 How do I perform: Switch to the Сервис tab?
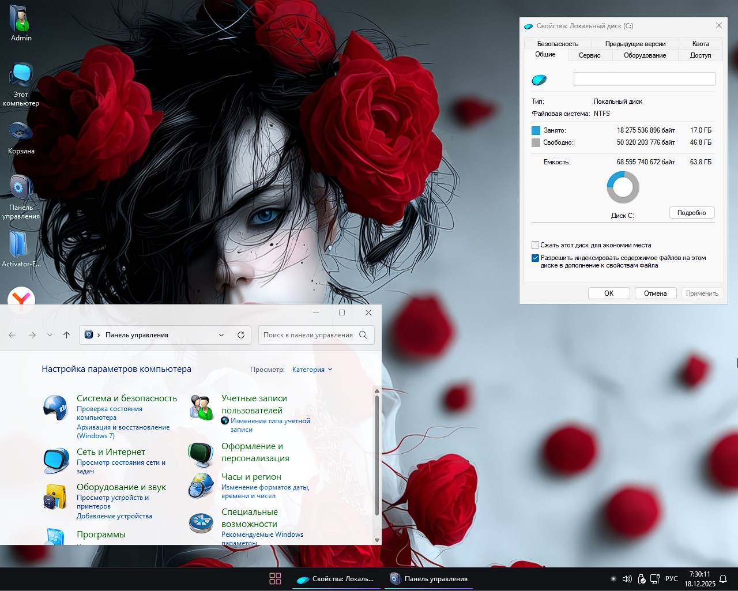pyautogui.click(x=589, y=55)
